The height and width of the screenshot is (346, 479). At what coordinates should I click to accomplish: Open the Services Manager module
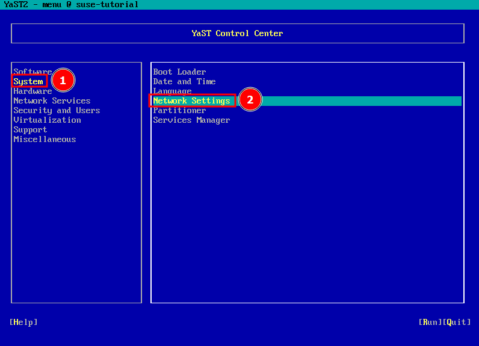(191, 120)
